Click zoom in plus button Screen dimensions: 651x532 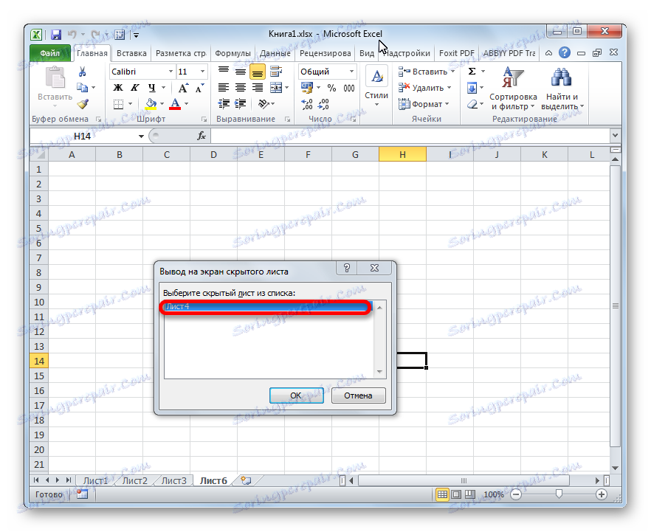coord(601,494)
